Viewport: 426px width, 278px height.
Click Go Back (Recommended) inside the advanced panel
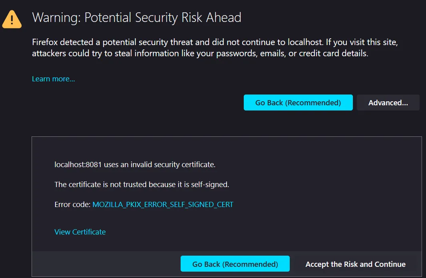pos(235,264)
